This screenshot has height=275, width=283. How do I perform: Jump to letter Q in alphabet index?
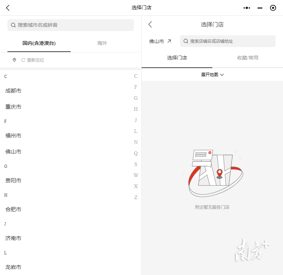(x=136, y=153)
